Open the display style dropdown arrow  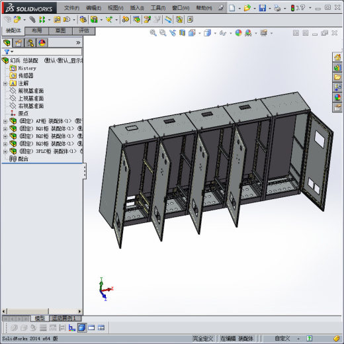tap(215, 33)
